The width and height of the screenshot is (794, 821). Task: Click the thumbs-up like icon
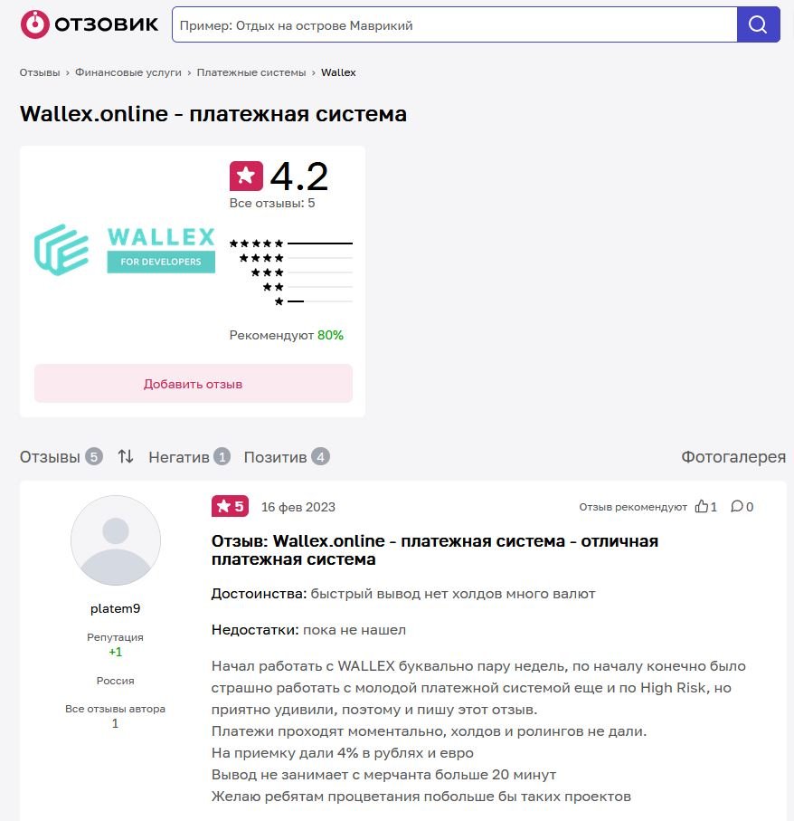(x=701, y=507)
